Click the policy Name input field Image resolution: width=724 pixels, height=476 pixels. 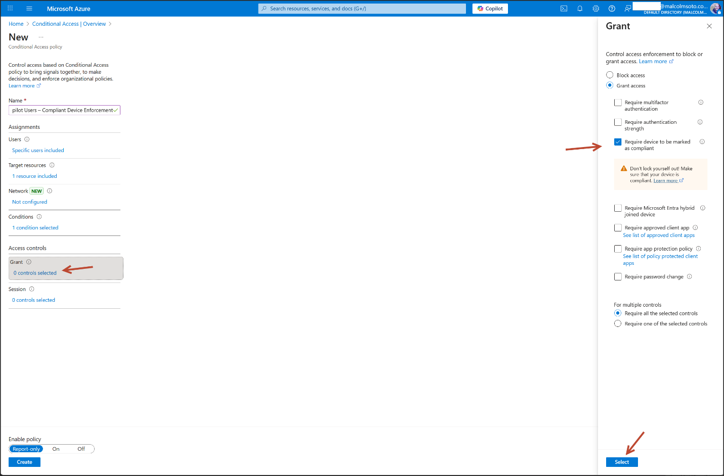coord(62,110)
